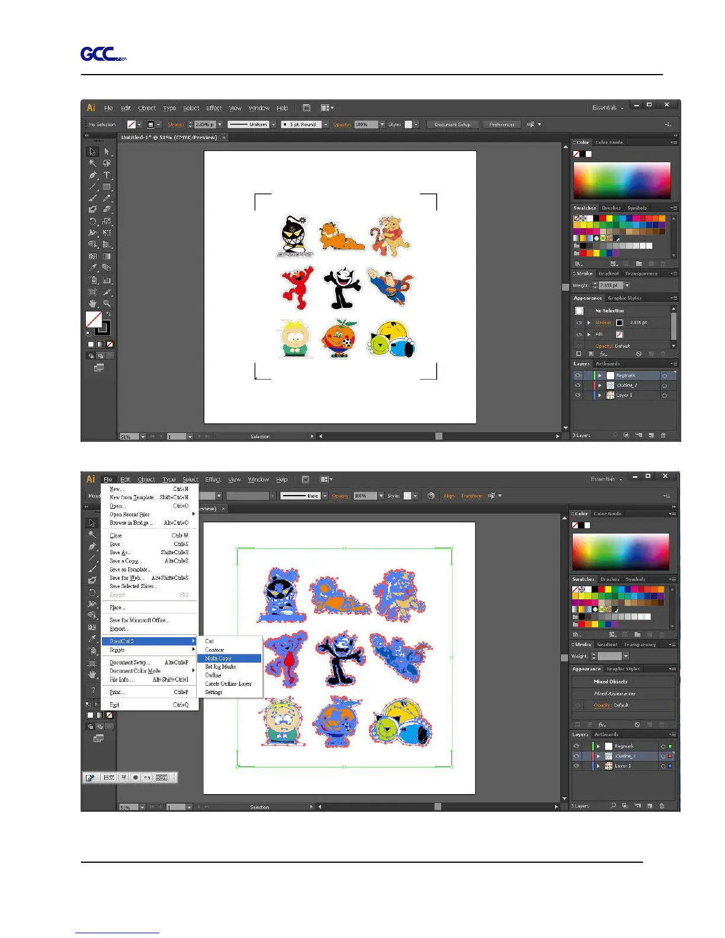Image resolution: width=725 pixels, height=938 pixels.
Task: Open the Object menu in upper Illustrator window
Action: 147,108
